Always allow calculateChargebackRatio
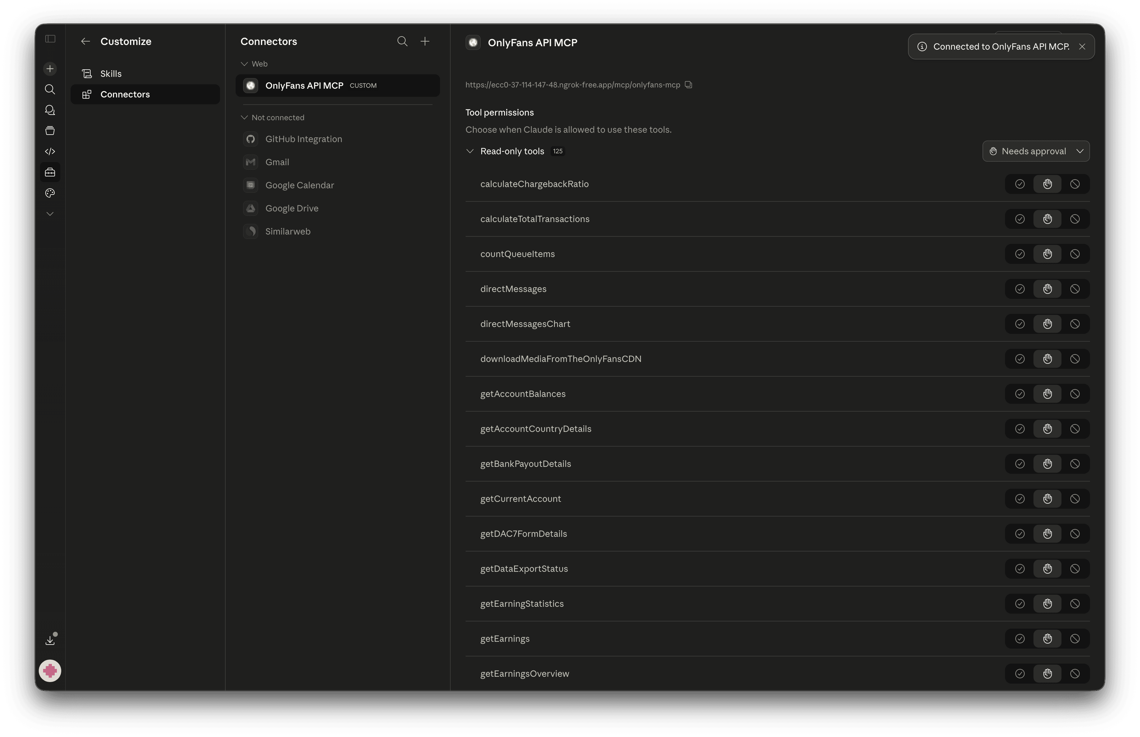The height and width of the screenshot is (737, 1140). 1020,184
